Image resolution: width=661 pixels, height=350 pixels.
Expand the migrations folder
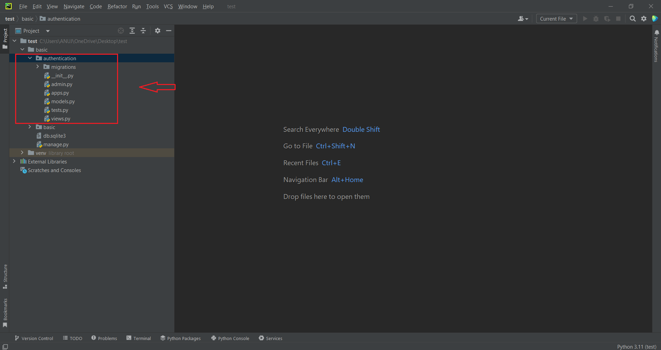pyautogui.click(x=38, y=67)
